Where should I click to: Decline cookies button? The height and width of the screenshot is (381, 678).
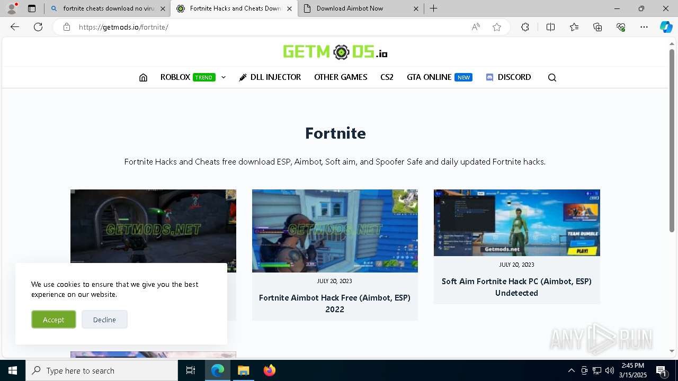pyautogui.click(x=104, y=320)
